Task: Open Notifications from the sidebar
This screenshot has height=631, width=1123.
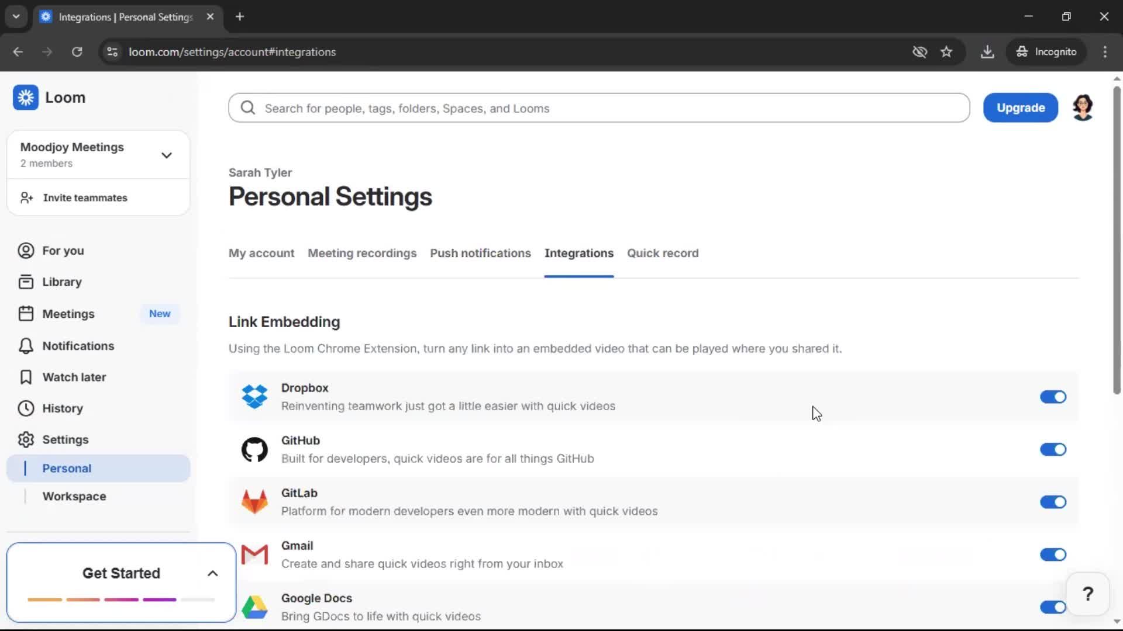Action: (78, 346)
